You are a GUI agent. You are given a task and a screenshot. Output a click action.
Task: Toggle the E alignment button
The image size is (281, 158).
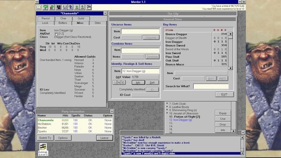[123, 83]
